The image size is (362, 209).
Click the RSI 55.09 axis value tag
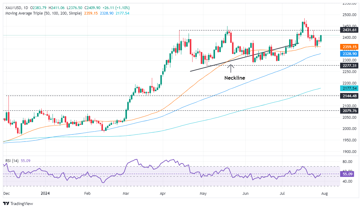(x=347, y=174)
